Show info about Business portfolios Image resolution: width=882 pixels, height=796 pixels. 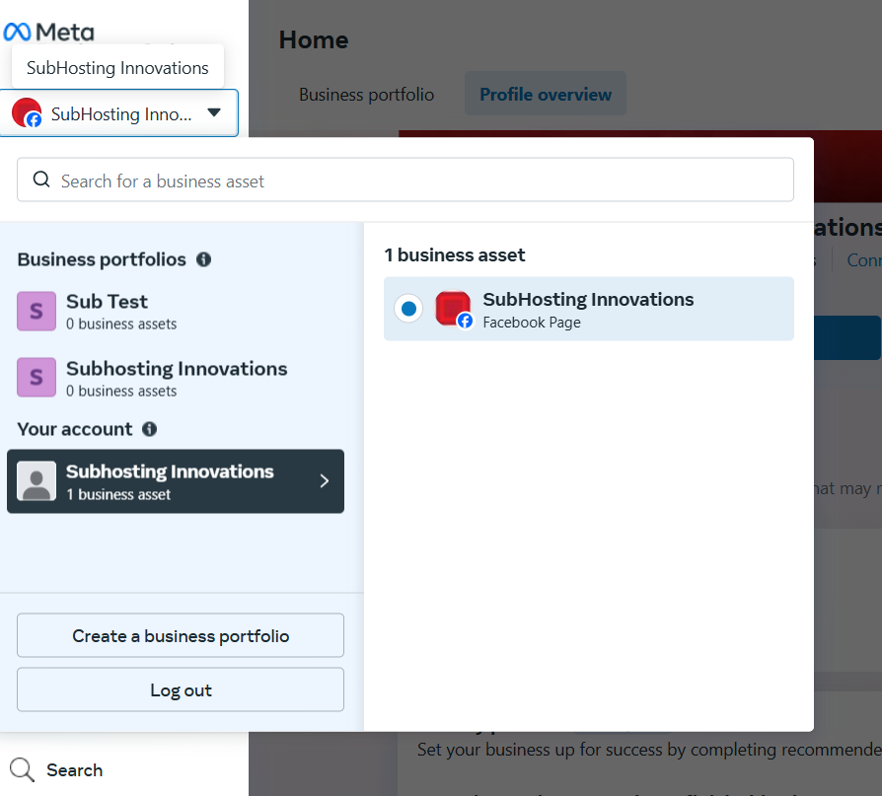click(203, 259)
